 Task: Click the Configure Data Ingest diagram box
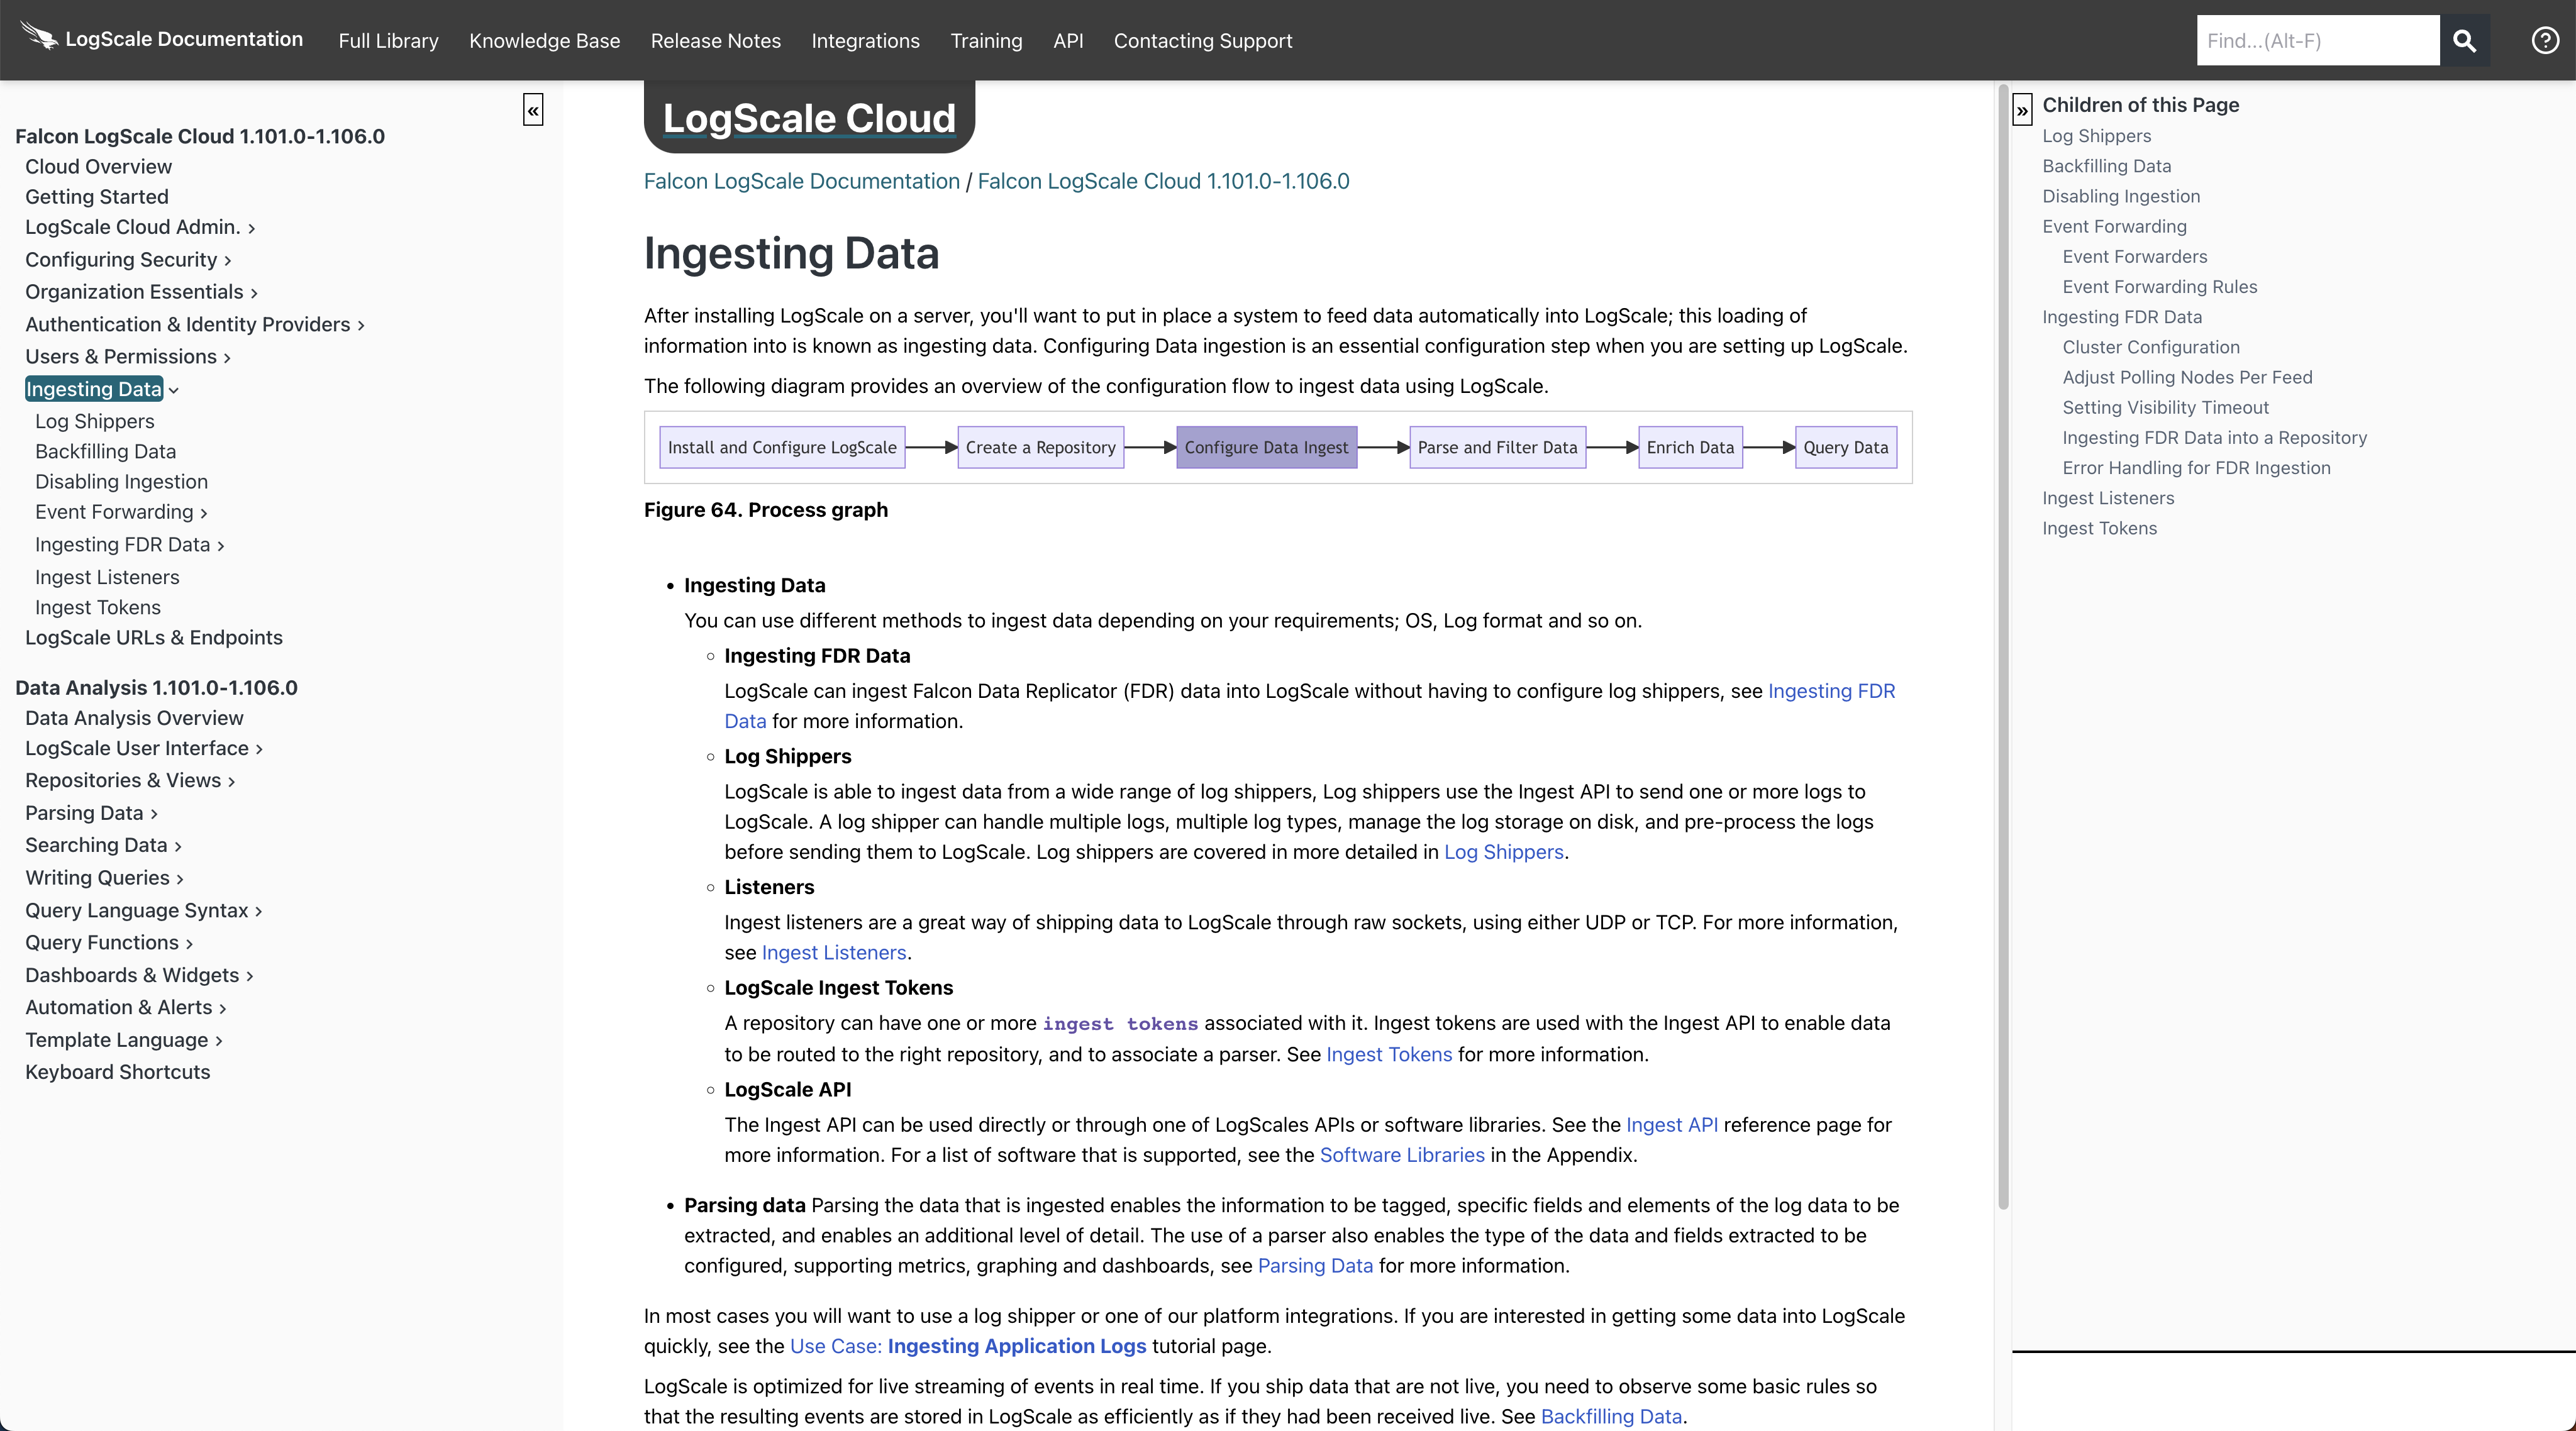tap(1266, 447)
